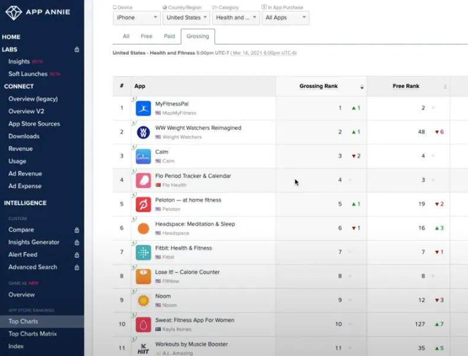Viewport: 468px width, 356px height.
Task: Open Overview V2 in sidebar
Action: pyautogui.click(x=26, y=112)
